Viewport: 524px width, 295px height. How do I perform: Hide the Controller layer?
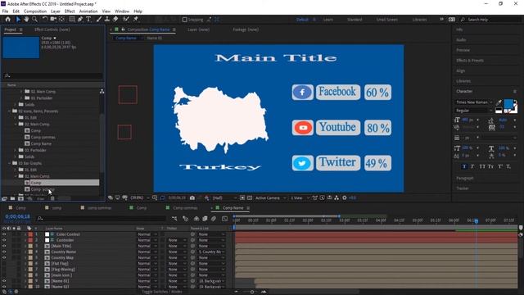(4, 240)
